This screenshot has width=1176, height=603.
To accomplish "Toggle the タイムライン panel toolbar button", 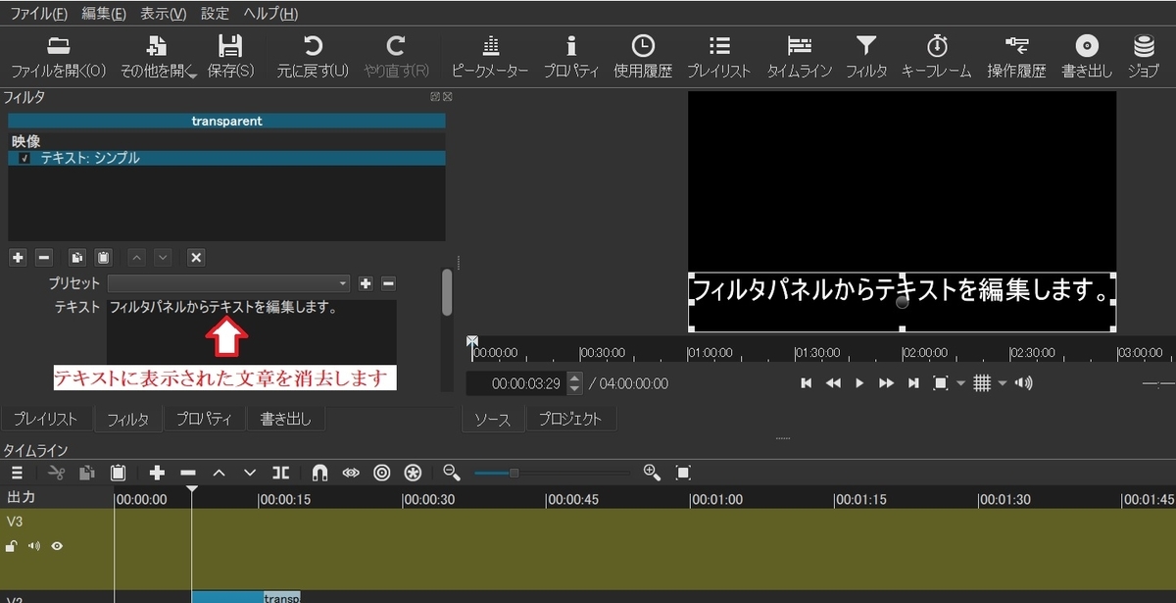I will tap(799, 56).
